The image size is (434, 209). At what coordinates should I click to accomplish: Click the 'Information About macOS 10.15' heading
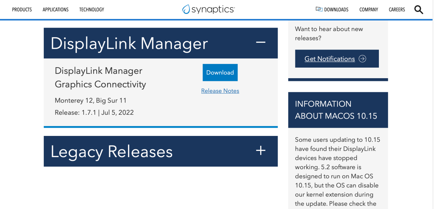[336, 110]
